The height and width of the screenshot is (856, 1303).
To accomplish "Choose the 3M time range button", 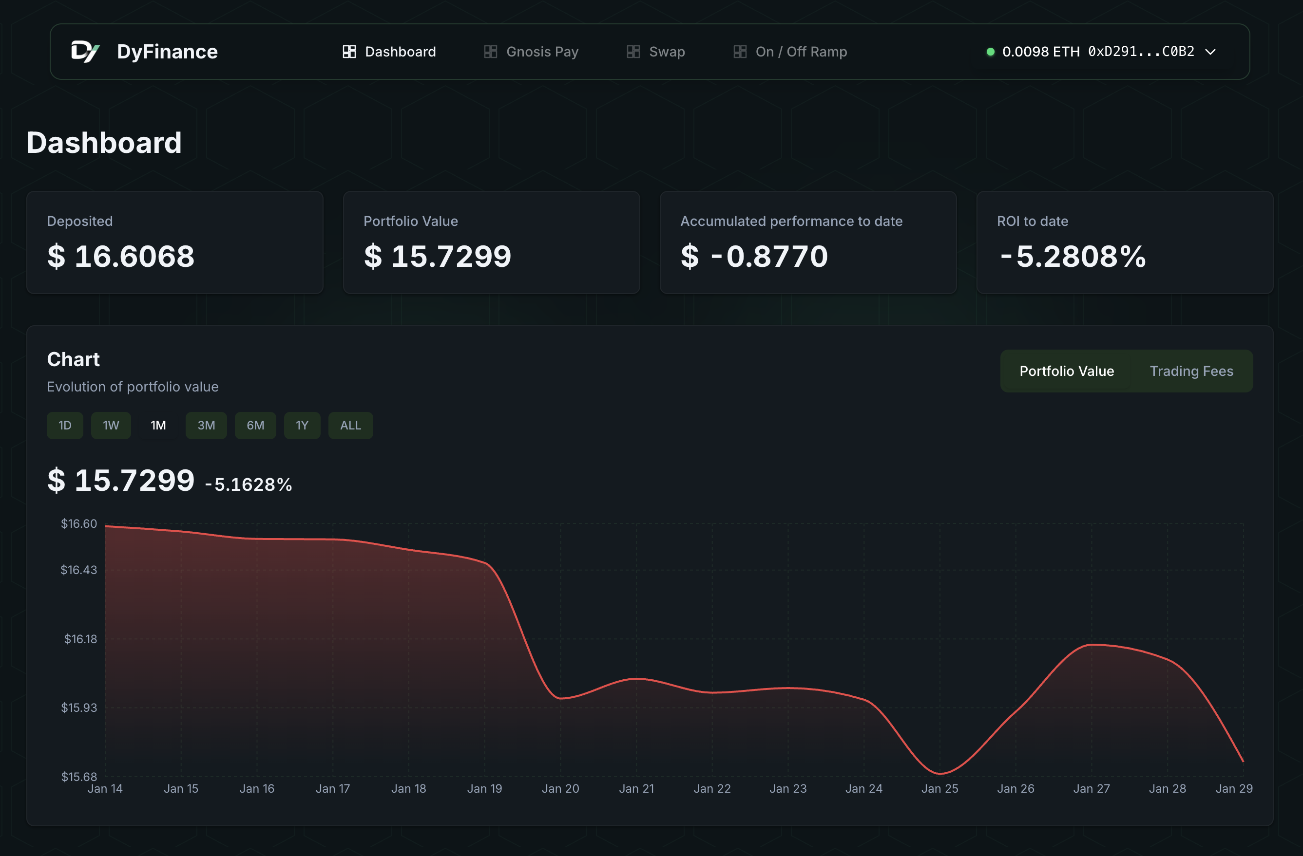I will pos(206,425).
